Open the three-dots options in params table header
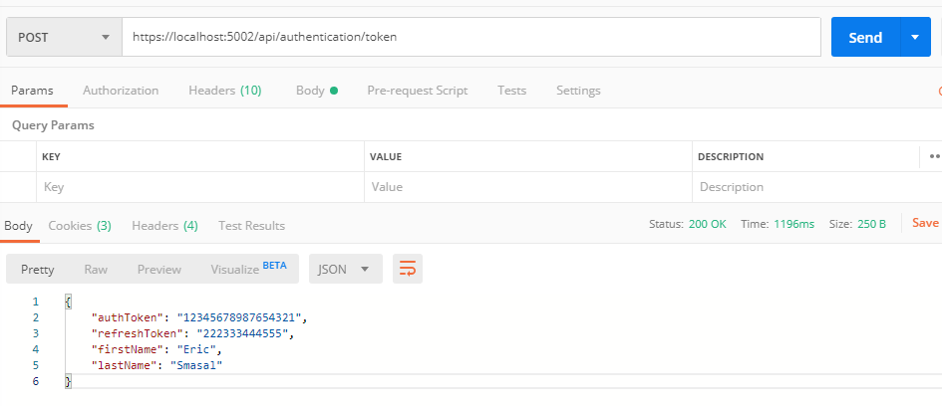Screen dimensions: 942x406 (x=933, y=156)
